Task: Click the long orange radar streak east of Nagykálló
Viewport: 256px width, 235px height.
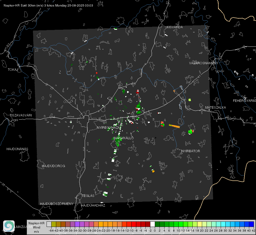Action: (x=174, y=126)
